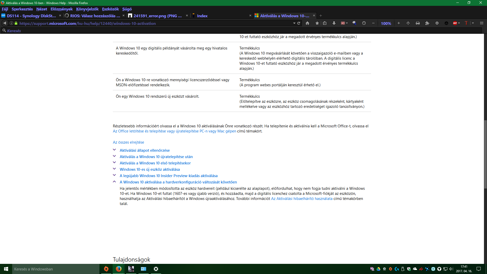Open the ABP dropdown arrow
The height and width of the screenshot is (274, 487).
459,23
